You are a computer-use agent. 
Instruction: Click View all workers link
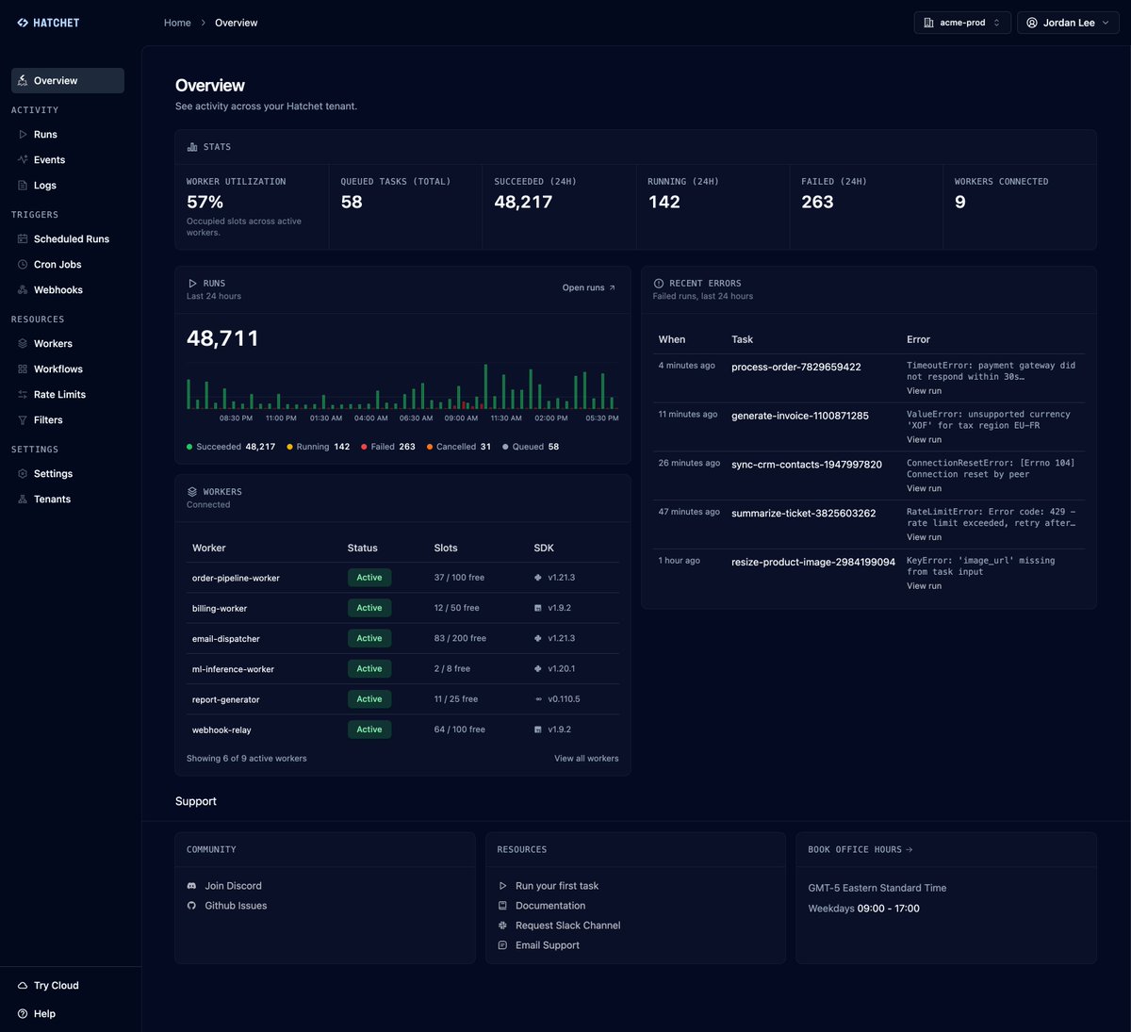point(586,759)
